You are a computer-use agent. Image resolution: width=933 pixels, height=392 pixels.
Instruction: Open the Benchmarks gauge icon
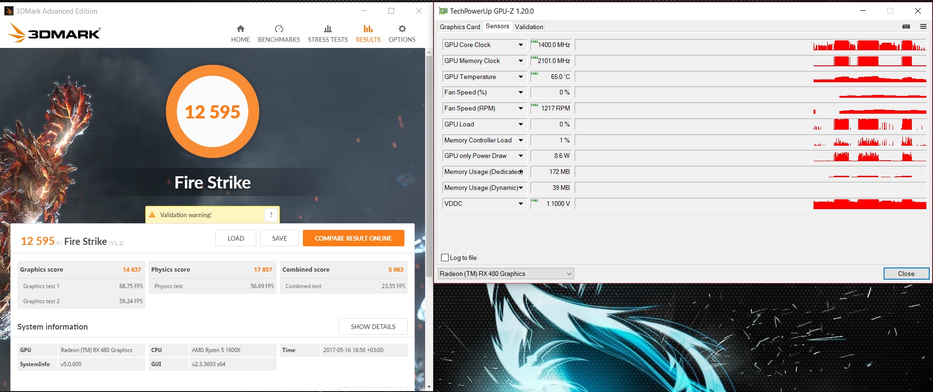click(279, 29)
